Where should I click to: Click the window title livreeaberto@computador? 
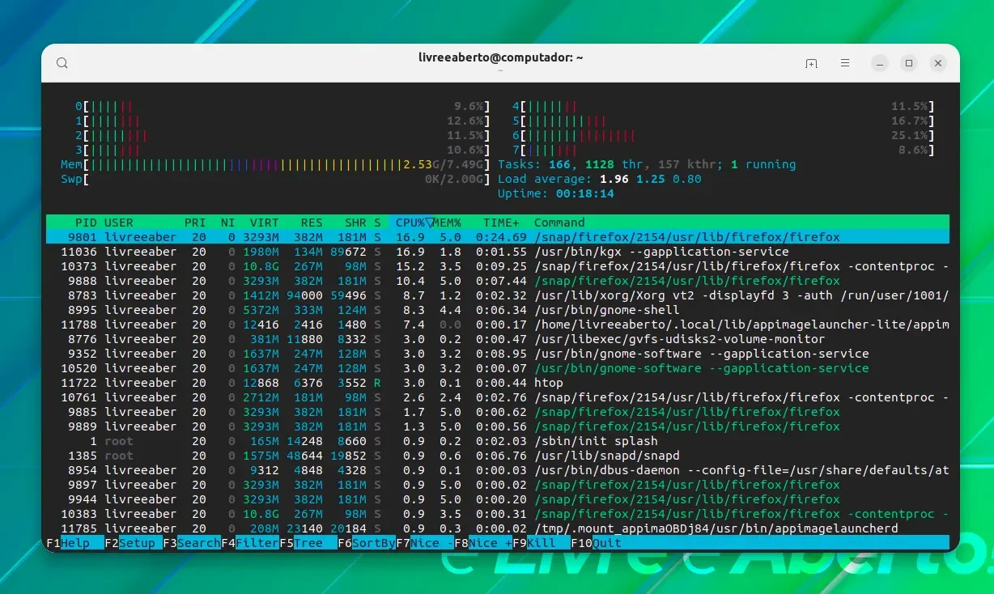tap(501, 57)
